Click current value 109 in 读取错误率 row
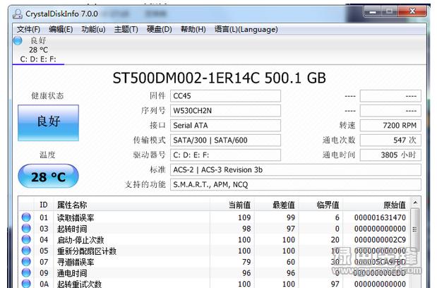 244,217
